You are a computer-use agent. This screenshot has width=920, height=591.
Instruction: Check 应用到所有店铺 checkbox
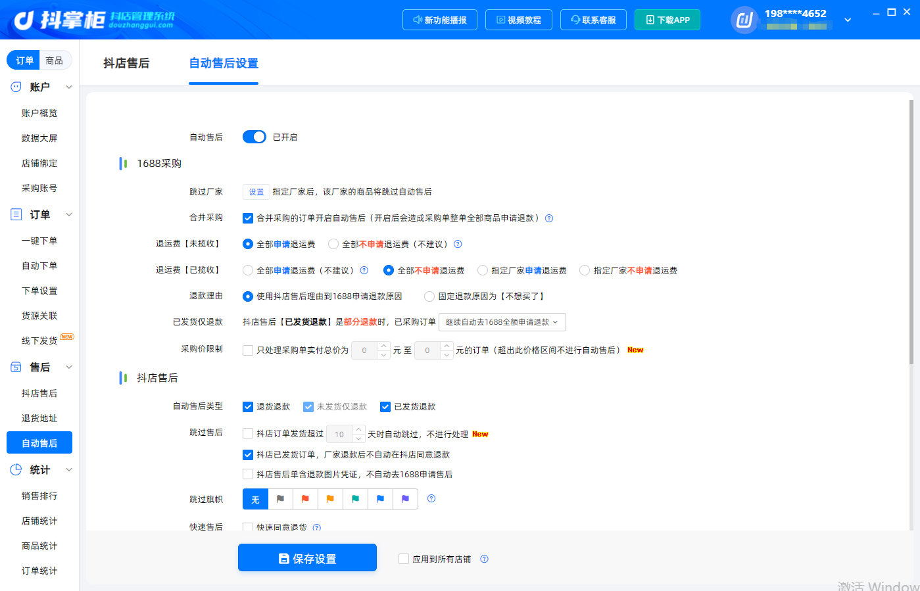point(404,559)
